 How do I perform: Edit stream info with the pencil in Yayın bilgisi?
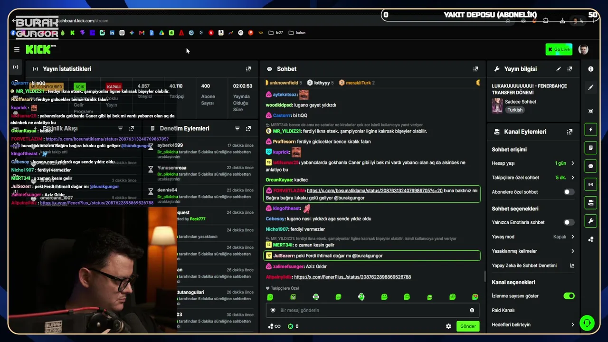559,69
